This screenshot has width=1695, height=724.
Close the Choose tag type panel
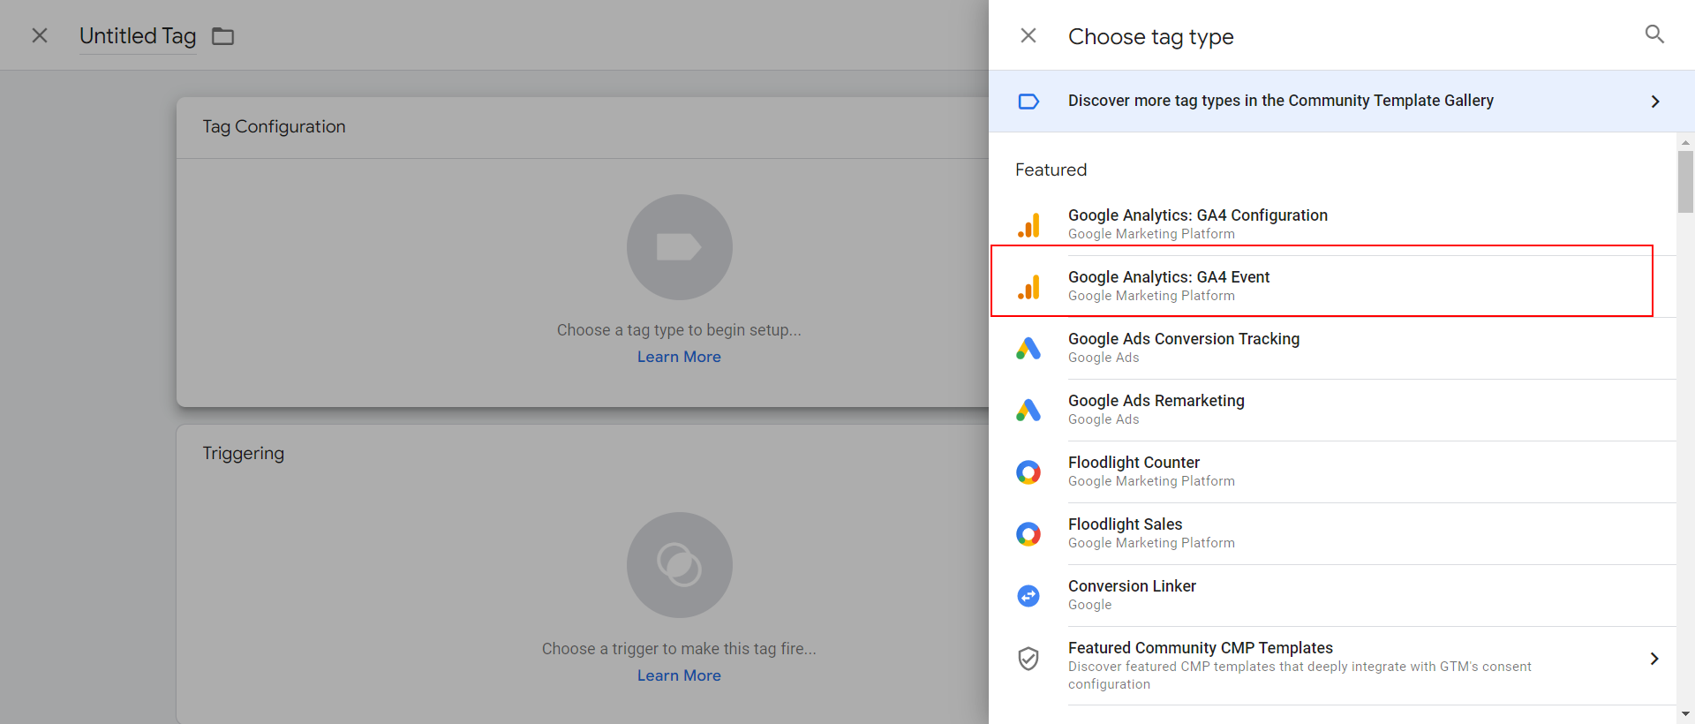[x=1028, y=35]
